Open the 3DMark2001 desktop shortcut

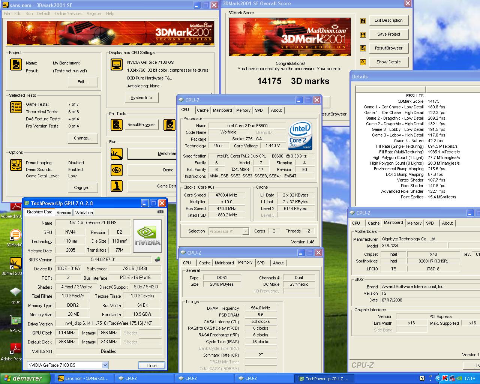15,266
